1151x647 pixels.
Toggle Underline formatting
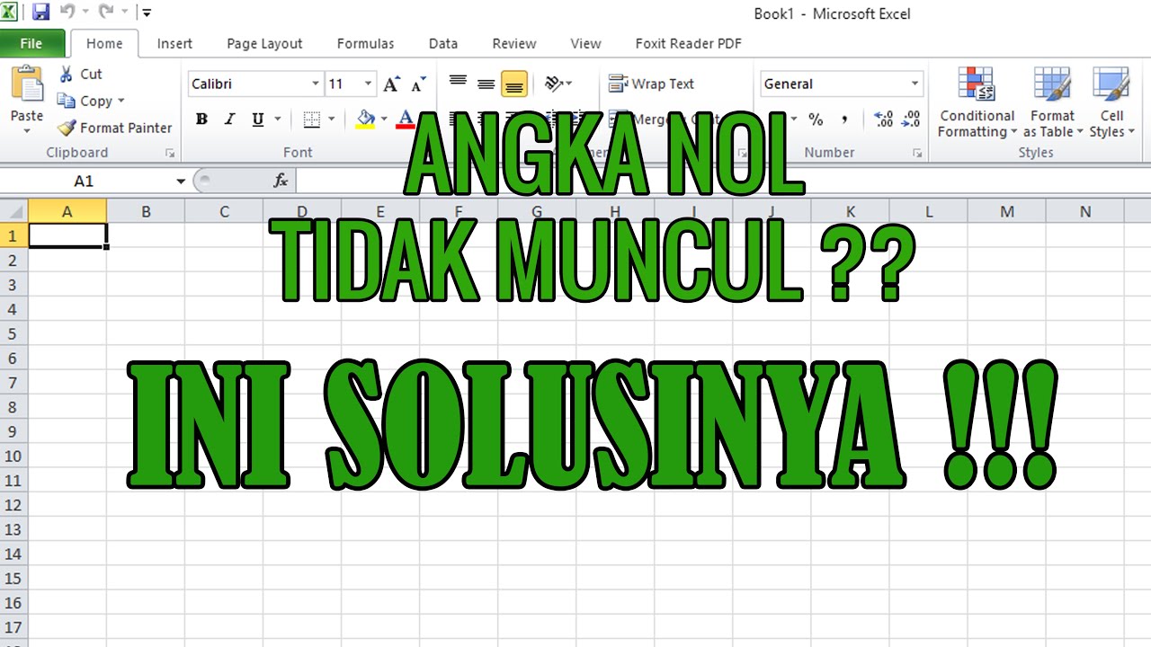point(258,119)
